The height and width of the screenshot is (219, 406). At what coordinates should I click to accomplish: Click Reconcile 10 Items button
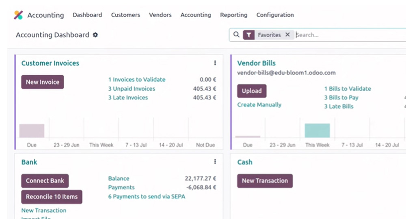pyautogui.click(x=52, y=197)
